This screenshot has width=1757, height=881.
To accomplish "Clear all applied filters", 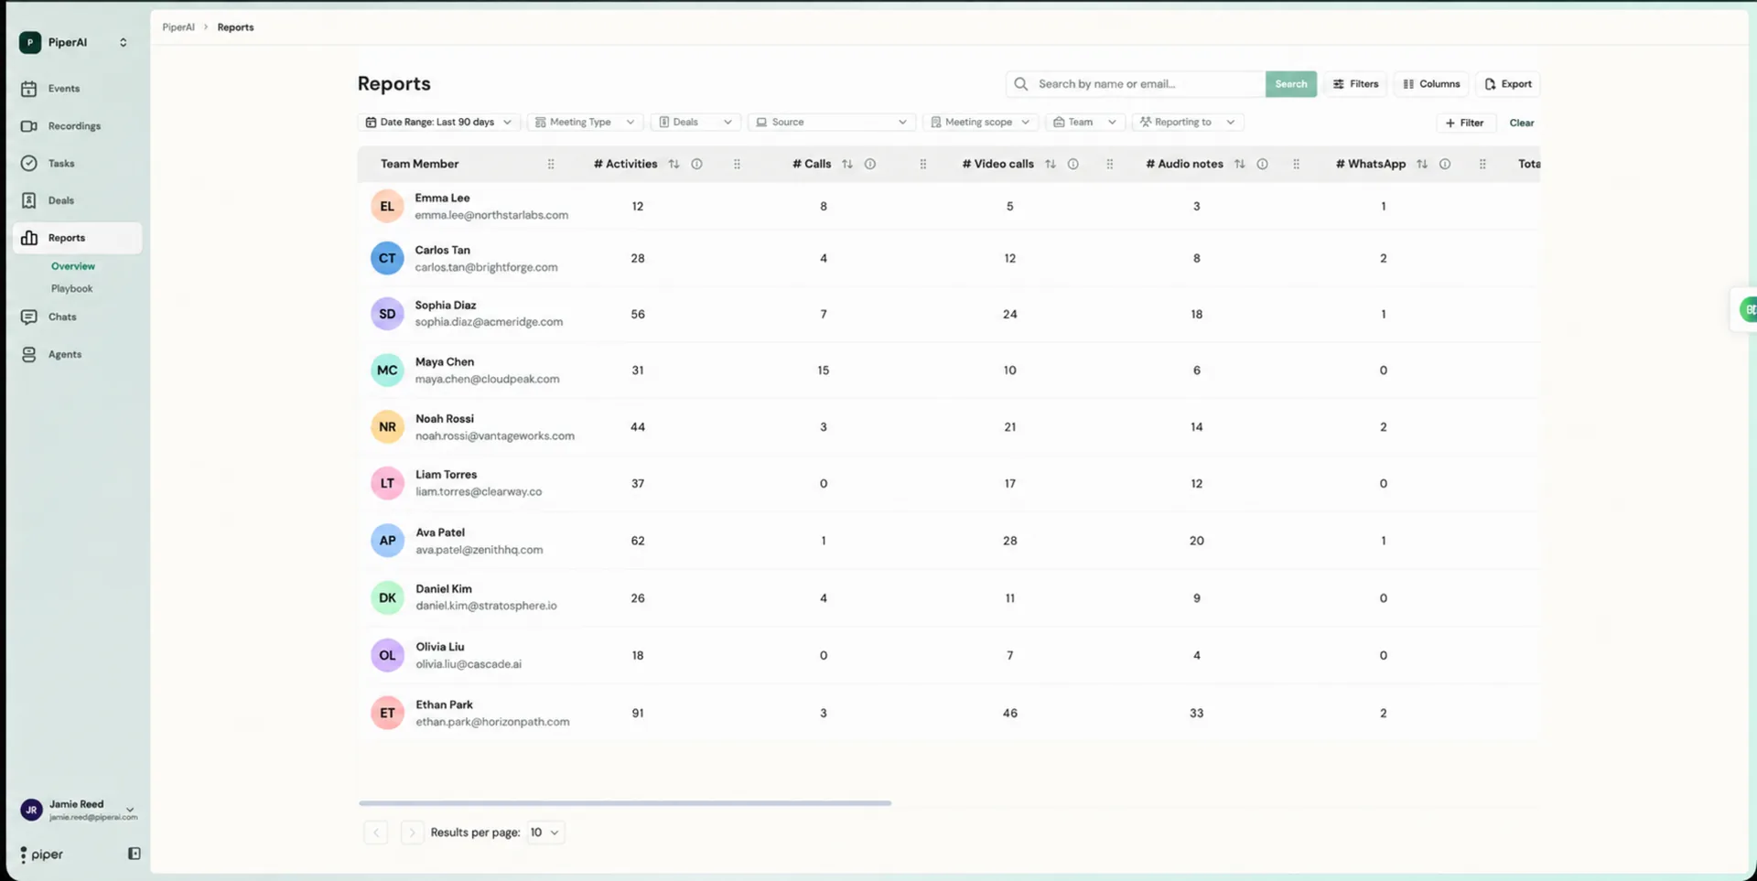I will pos(1522,123).
